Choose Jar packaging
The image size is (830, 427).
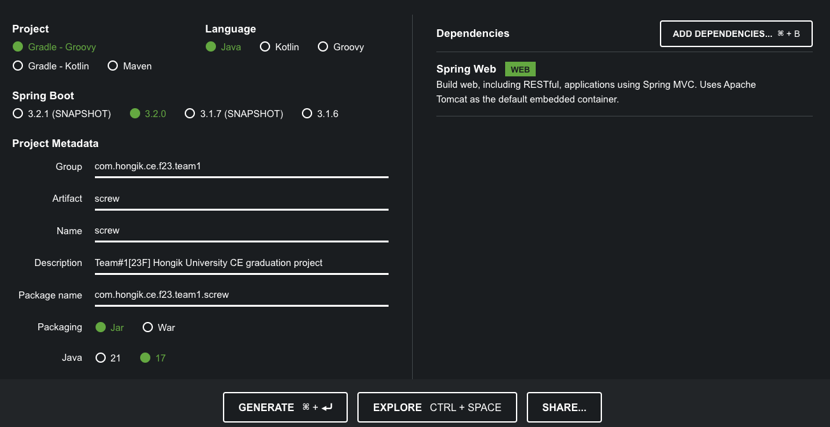point(110,328)
